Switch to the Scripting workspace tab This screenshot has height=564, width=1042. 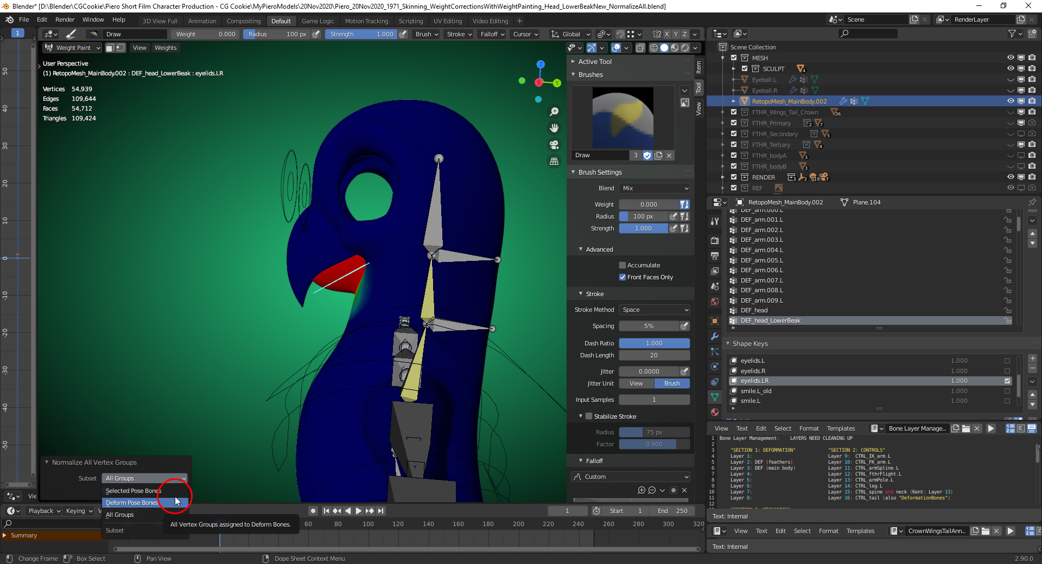point(411,21)
